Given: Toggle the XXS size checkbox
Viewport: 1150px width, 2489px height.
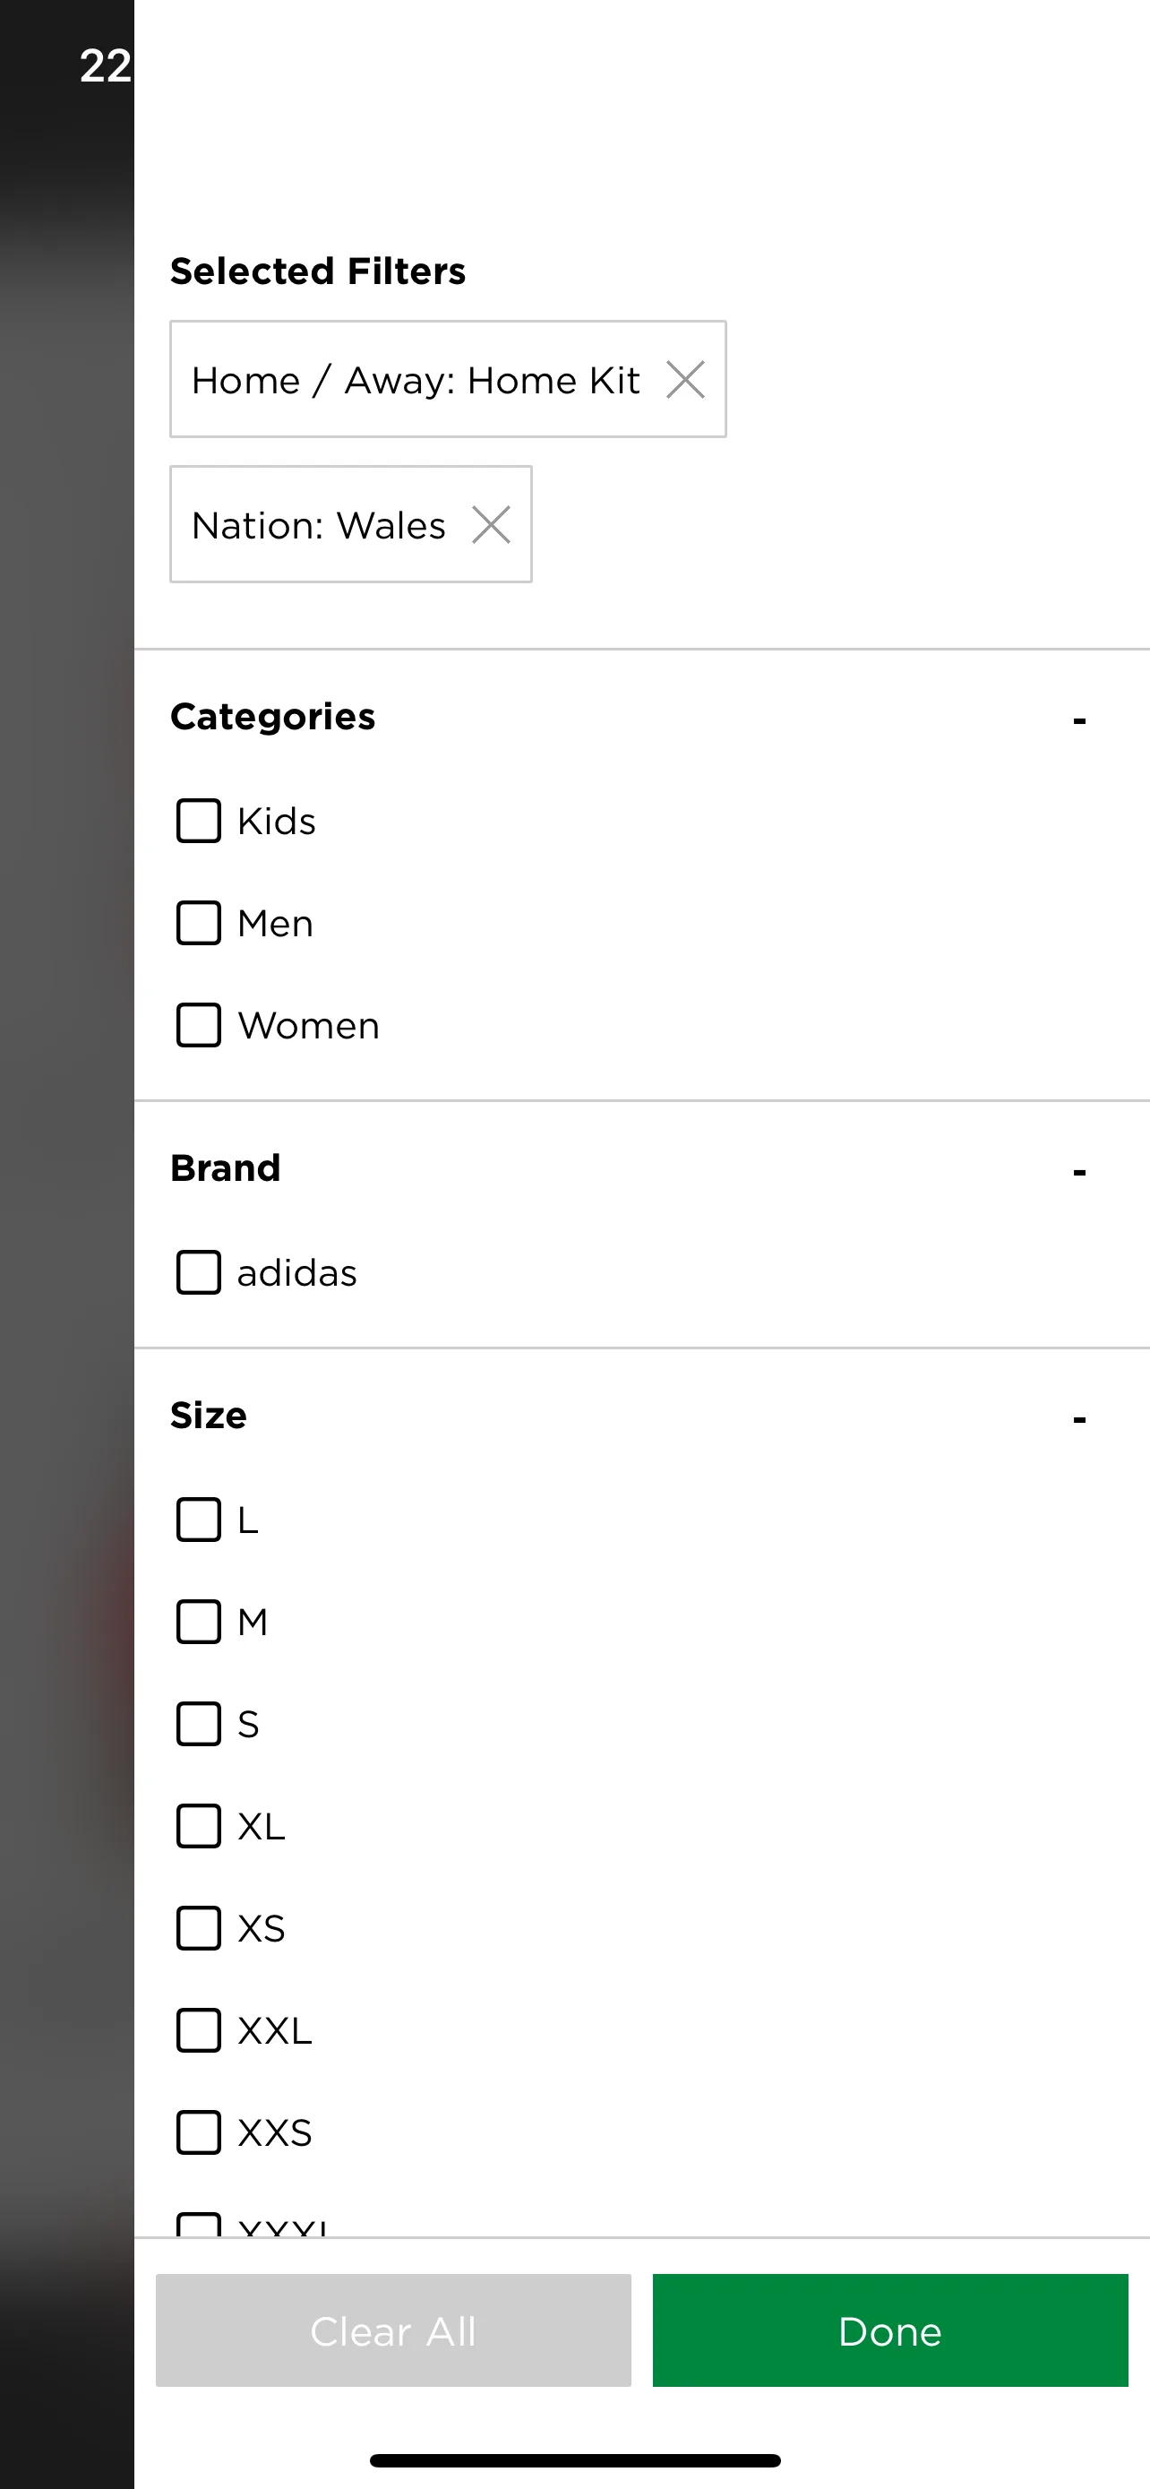Looking at the screenshot, I should 199,2132.
